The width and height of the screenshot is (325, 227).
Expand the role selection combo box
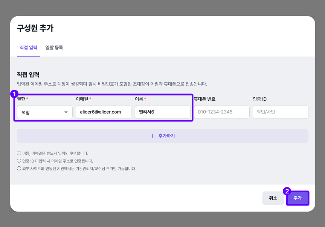[44, 112]
